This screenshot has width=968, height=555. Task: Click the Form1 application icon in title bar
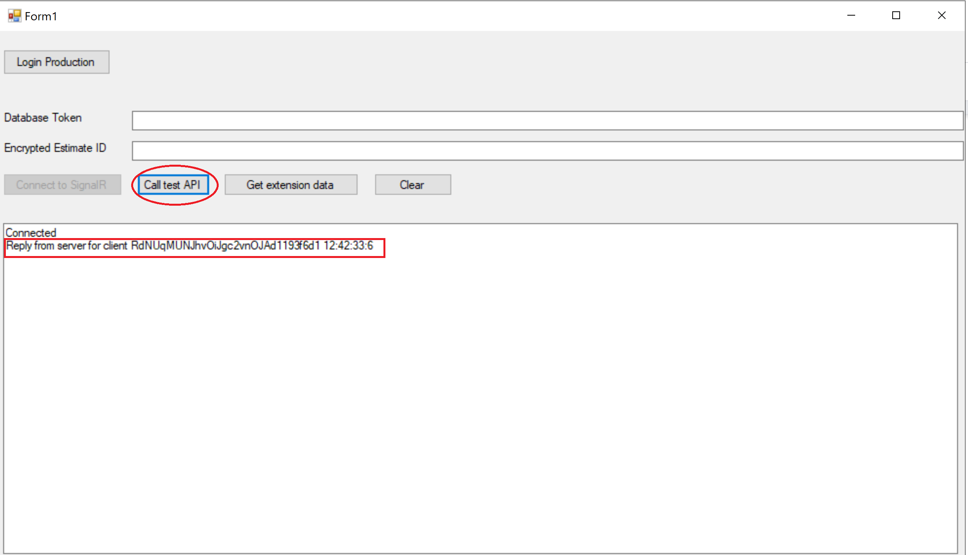tap(14, 16)
